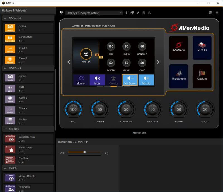Choose the OBS Studio Stream widget icon

(x=10, y=110)
